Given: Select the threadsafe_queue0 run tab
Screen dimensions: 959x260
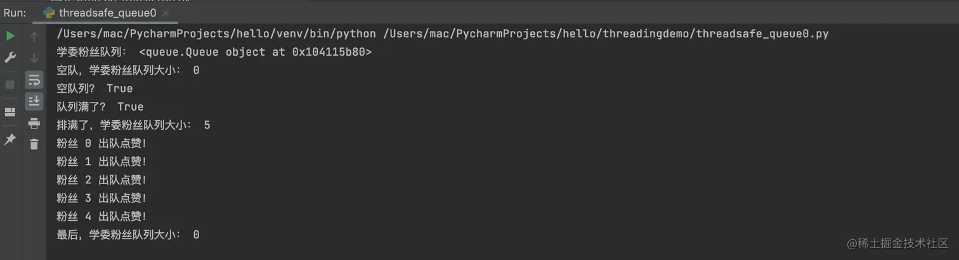Looking at the screenshot, I should pos(108,13).
